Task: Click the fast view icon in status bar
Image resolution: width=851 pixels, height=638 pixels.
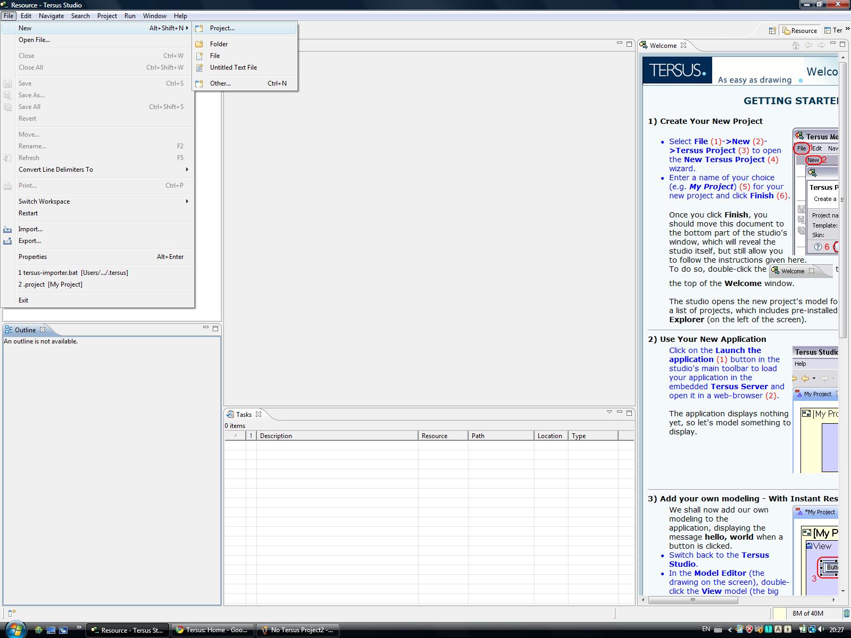Action: [12, 613]
